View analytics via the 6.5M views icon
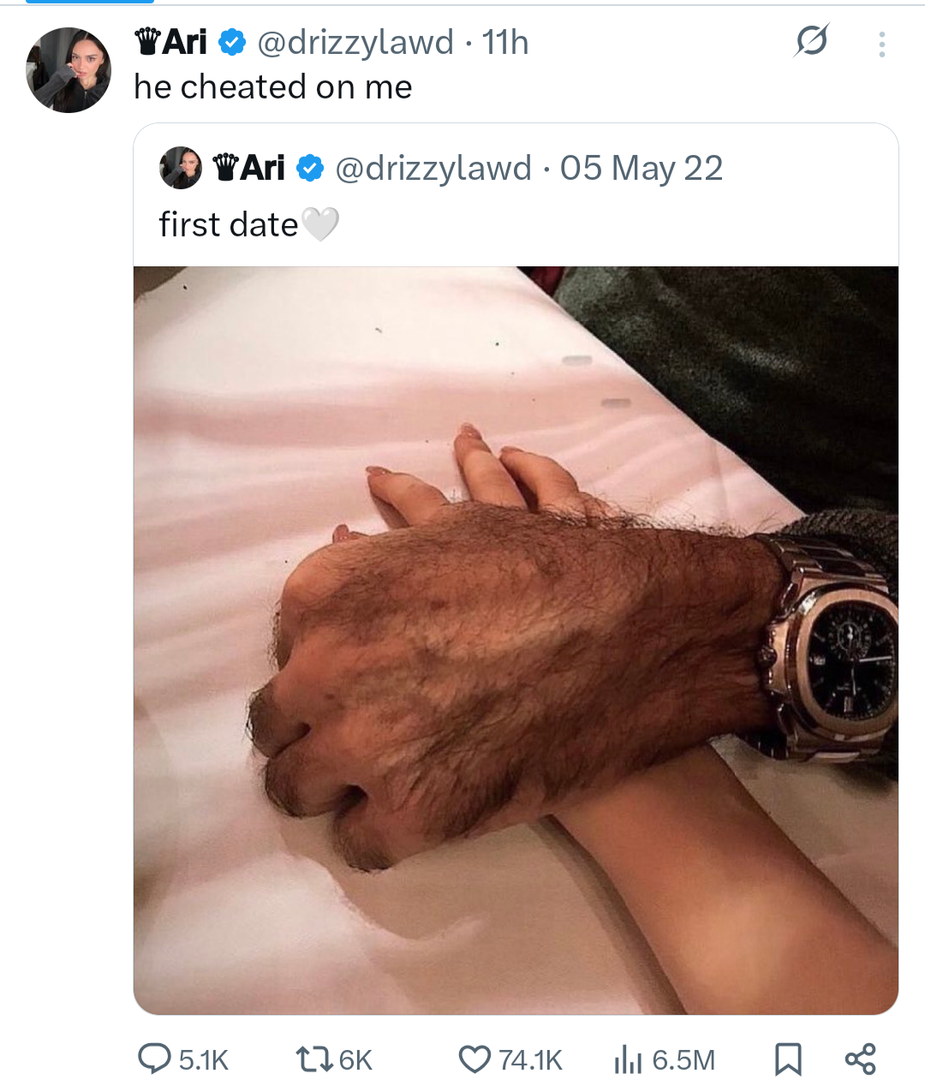This screenshot has height=1080, width=925. click(628, 1059)
